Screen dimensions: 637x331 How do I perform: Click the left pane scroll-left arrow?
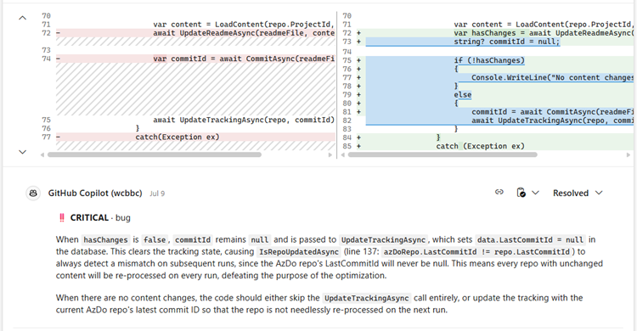coord(42,154)
